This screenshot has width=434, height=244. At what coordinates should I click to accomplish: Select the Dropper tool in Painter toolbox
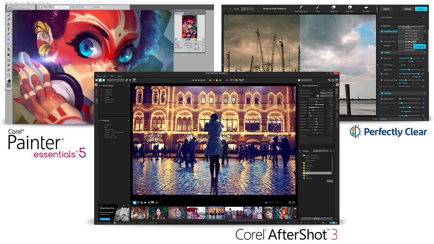point(8,20)
